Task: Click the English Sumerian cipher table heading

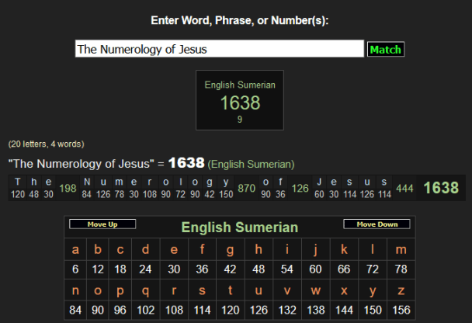Action: 240,227
